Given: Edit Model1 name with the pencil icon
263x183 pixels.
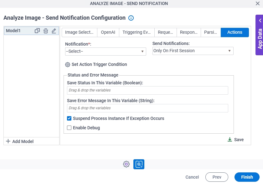Looking at the screenshot, I should (54, 31).
